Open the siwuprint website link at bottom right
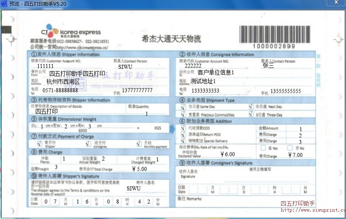 (313, 210)
